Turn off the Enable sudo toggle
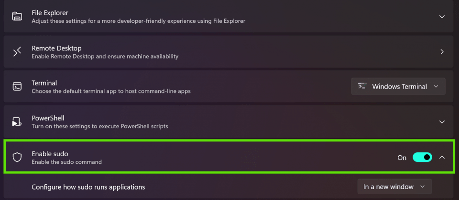The width and height of the screenshot is (459, 200). pos(422,158)
